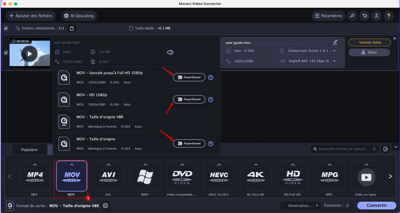Collapse the format panel with chevron
This screenshot has height=213, width=400.
click(396, 147)
